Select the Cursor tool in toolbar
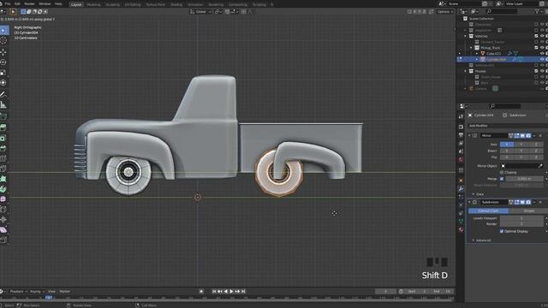The image size is (548, 308). click(x=3, y=40)
